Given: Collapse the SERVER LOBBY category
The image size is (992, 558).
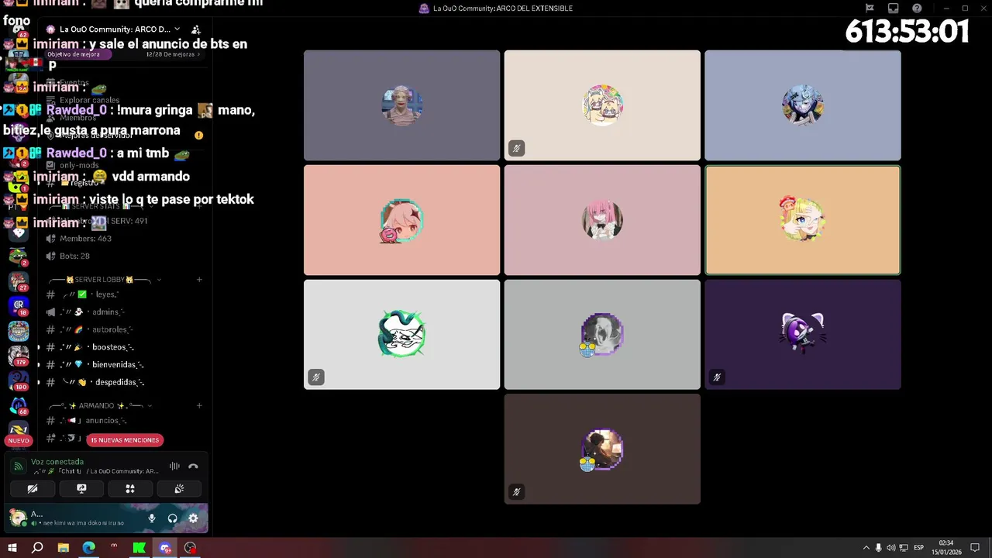Looking at the screenshot, I should pyautogui.click(x=104, y=279).
